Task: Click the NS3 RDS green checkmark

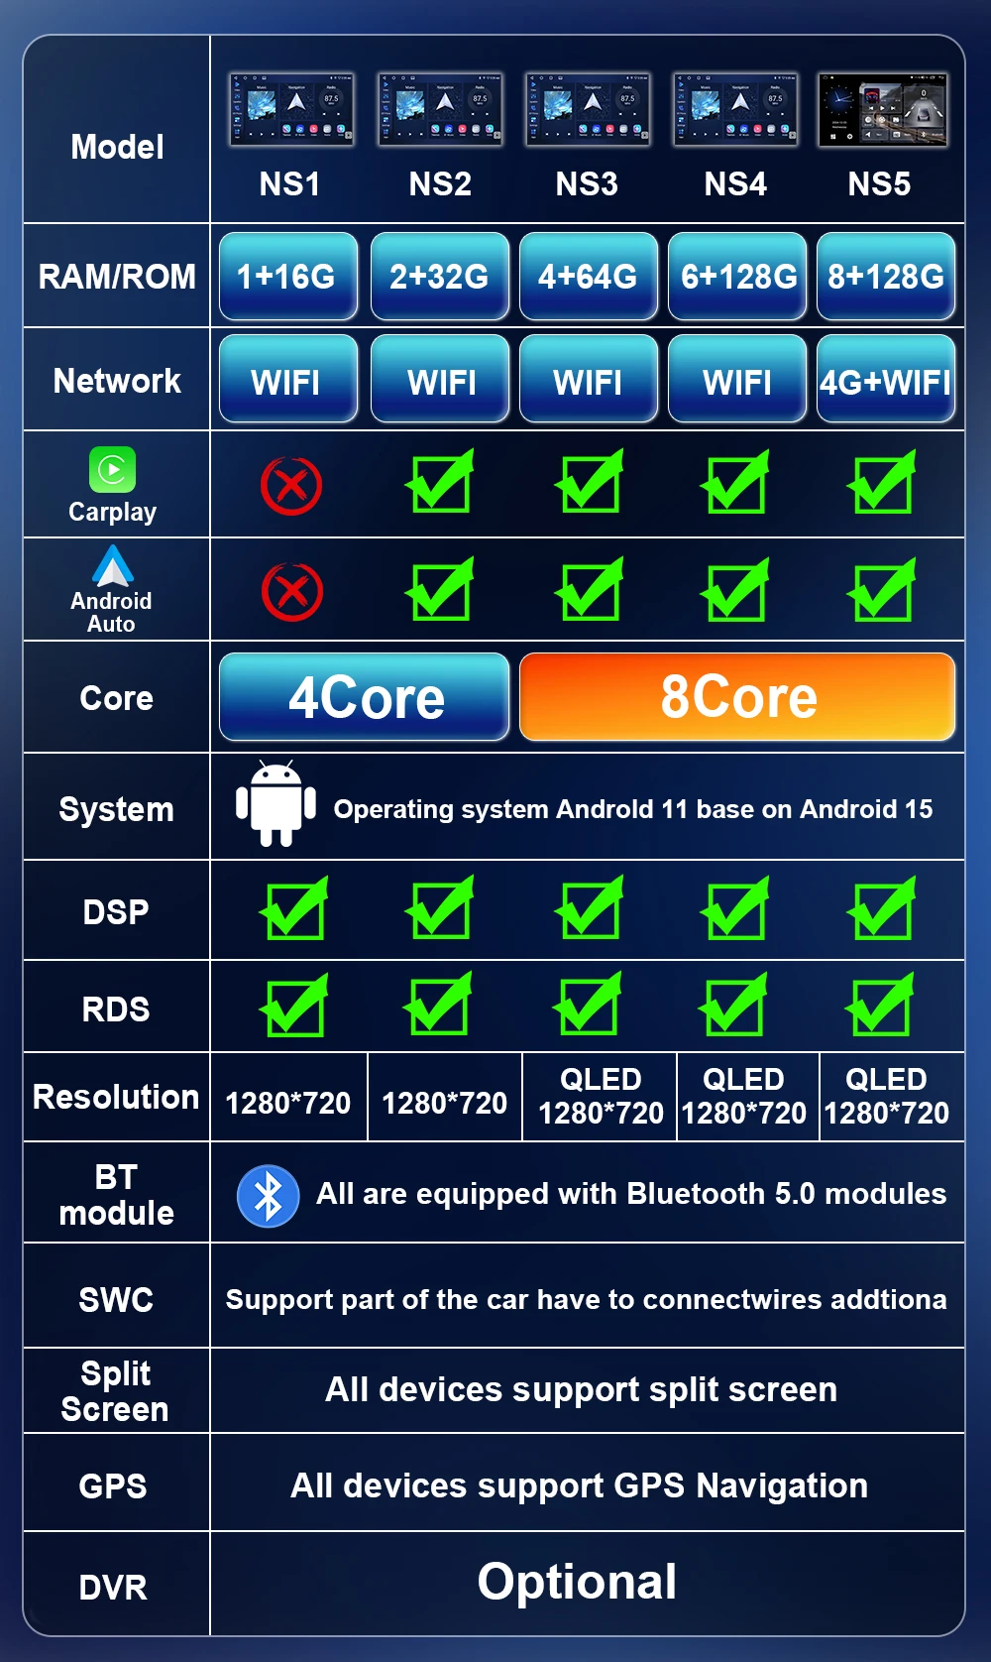Action: click(x=588, y=1004)
